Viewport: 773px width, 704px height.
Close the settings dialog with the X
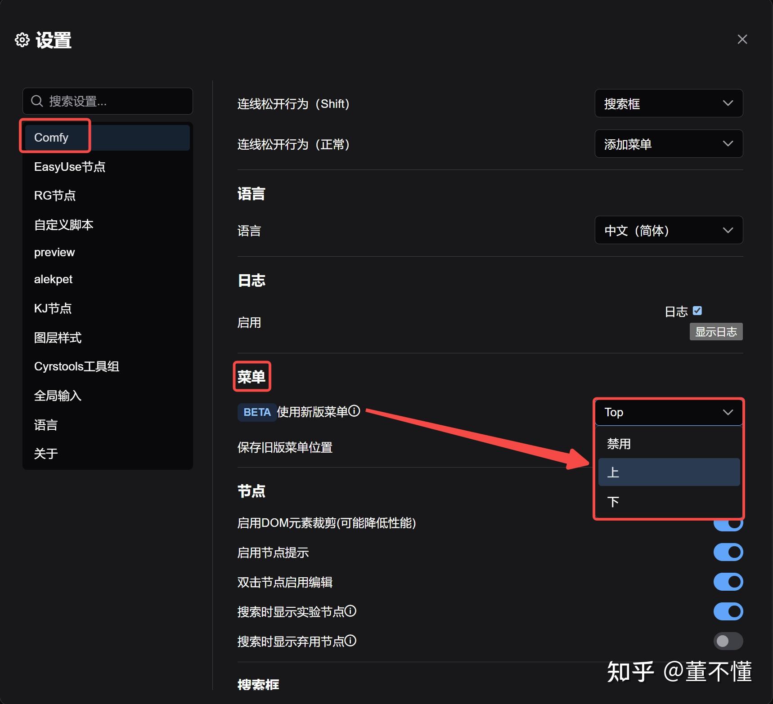(x=742, y=39)
